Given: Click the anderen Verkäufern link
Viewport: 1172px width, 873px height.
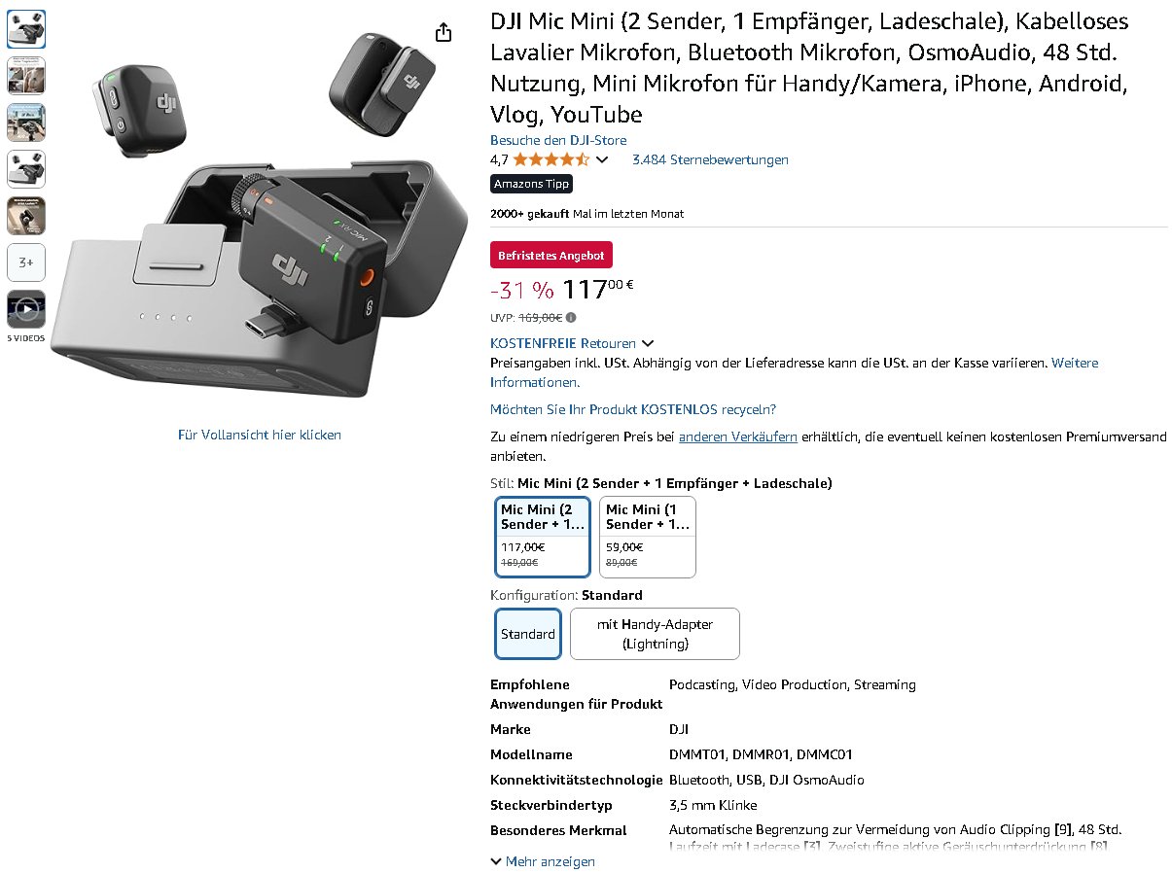Looking at the screenshot, I should pyautogui.click(x=738, y=436).
